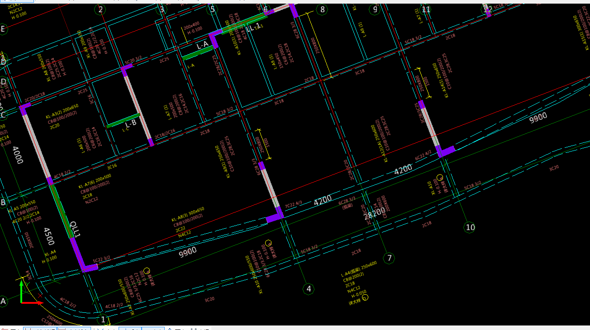
Task: Click the large white L-A beam label
Action: pyautogui.click(x=202, y=45)
